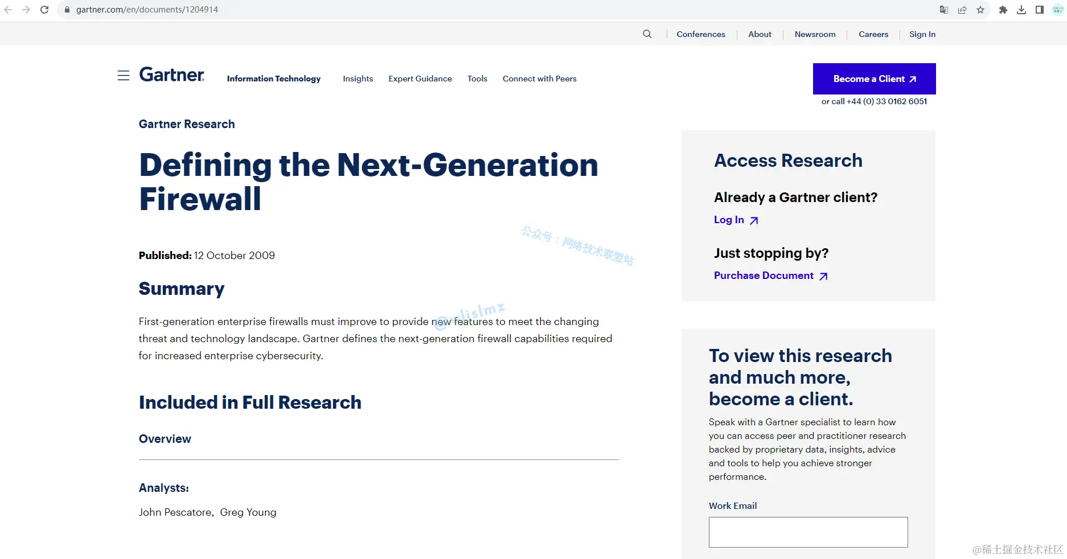Click the Become a Client button
Image resolution: width=1067 pixels, height=559 pixels.
click(x=875, y=79)
